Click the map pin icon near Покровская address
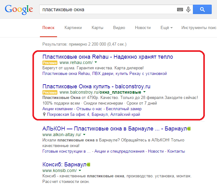This screenshot has width=217, height=187. click(44, 114)
